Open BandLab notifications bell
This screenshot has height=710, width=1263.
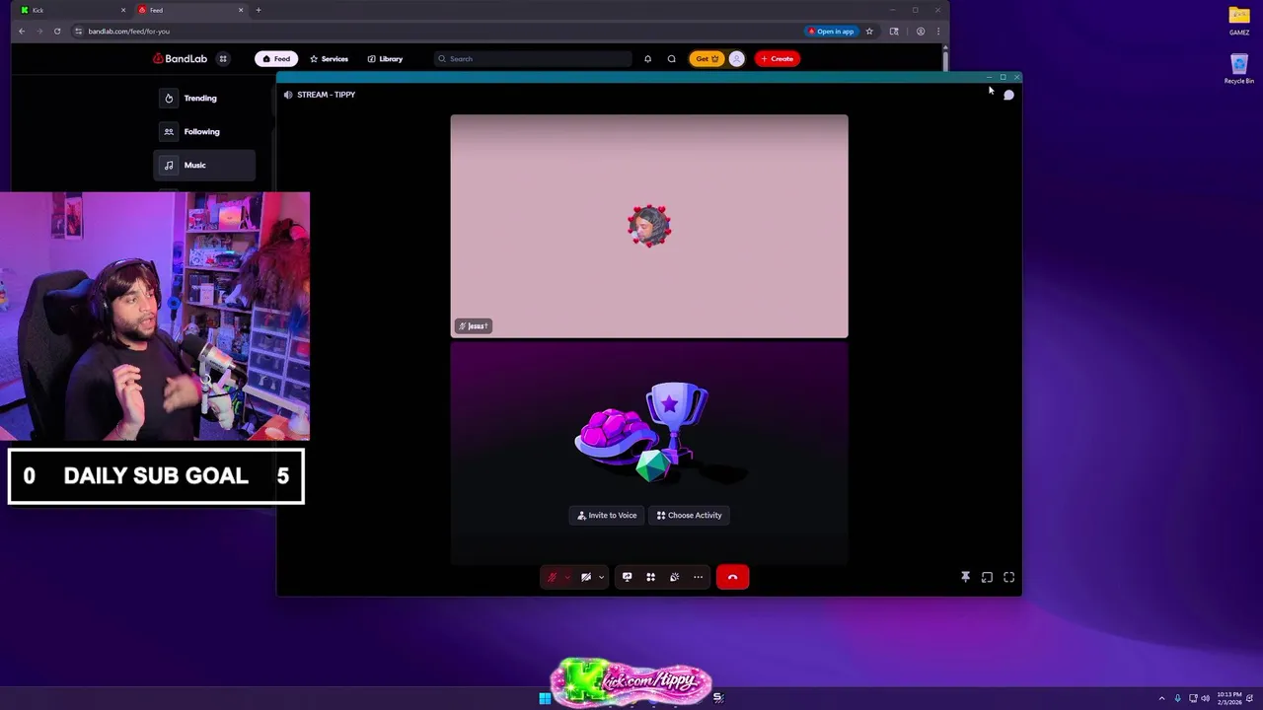tap(647, 58)
